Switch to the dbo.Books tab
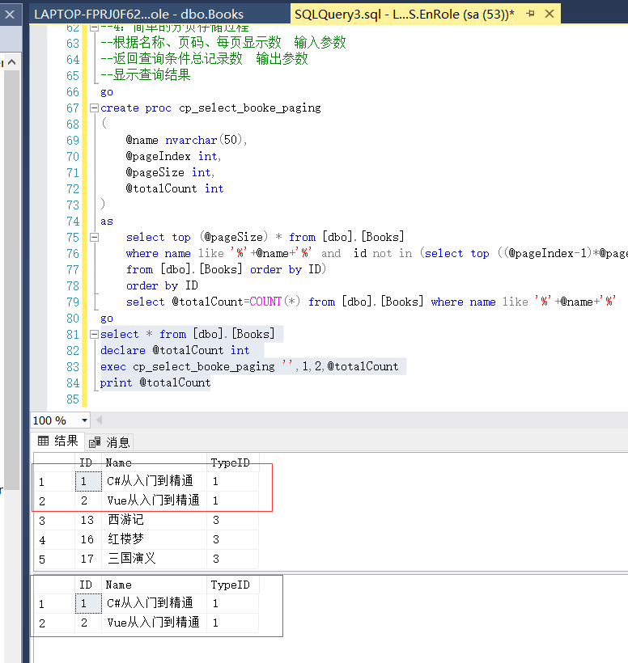 point(139,15)
